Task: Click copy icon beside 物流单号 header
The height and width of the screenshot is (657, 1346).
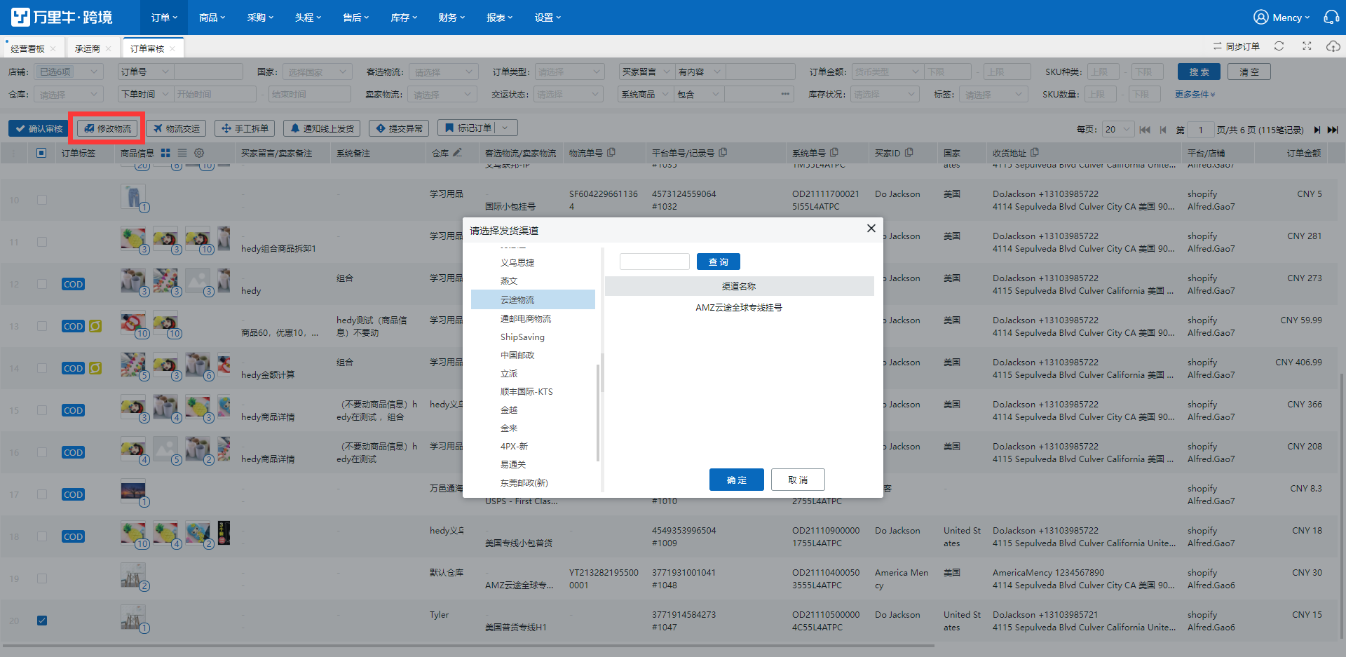Action: (x=611, y=152)
